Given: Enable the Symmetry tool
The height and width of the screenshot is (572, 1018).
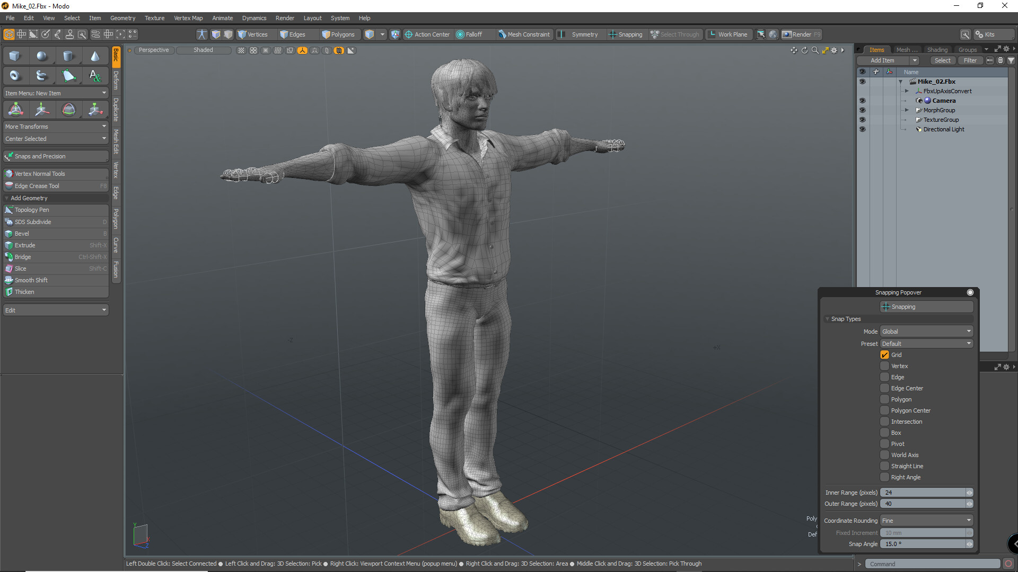Looking at the screenshot, I should pos(580,34).
